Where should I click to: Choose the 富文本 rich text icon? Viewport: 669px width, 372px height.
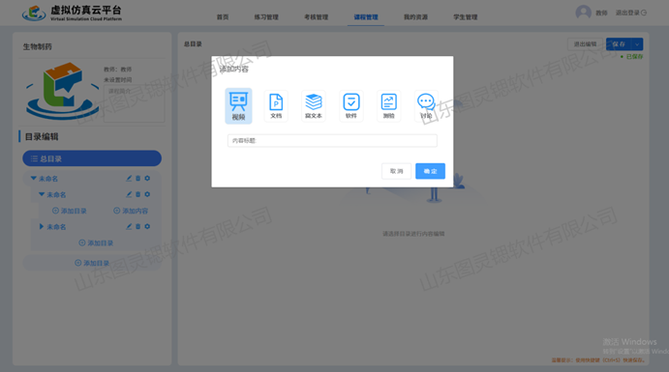pyautogui.click(x=314, y=106)
